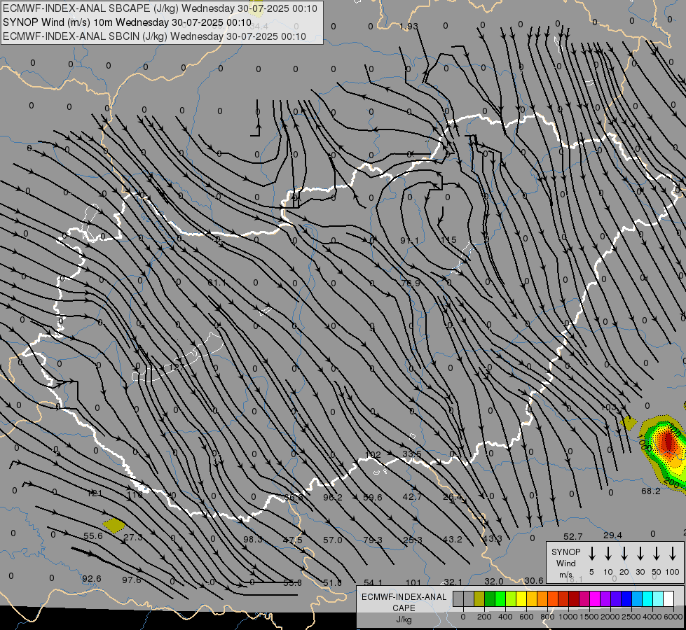This screenshot has height=630, width=686.
Task: Select the cyan CAPE legend swatch
Action: click(x=647, y=599)
